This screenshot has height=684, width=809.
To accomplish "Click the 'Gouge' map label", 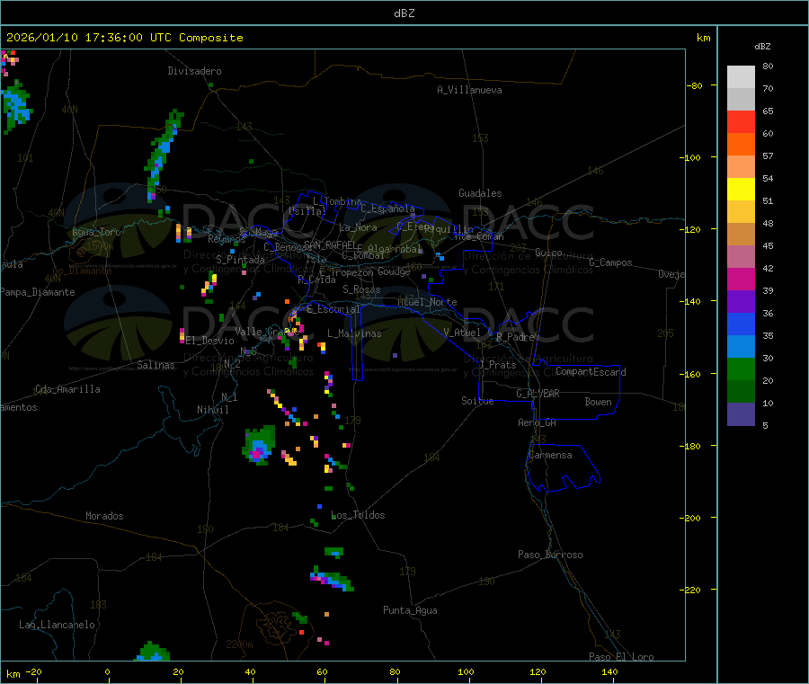I will tap(394, 271).
